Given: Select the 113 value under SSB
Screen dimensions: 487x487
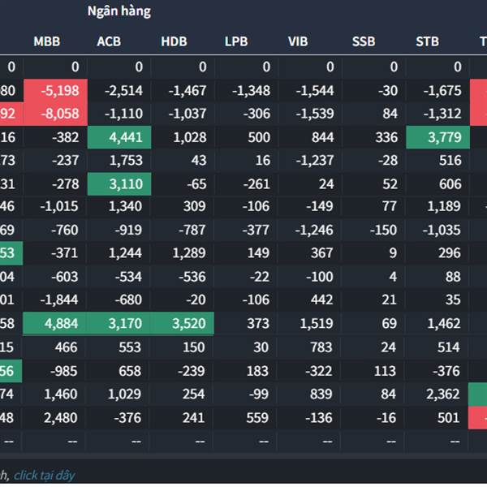Looking at the screenshot, I should click(385, 371).
